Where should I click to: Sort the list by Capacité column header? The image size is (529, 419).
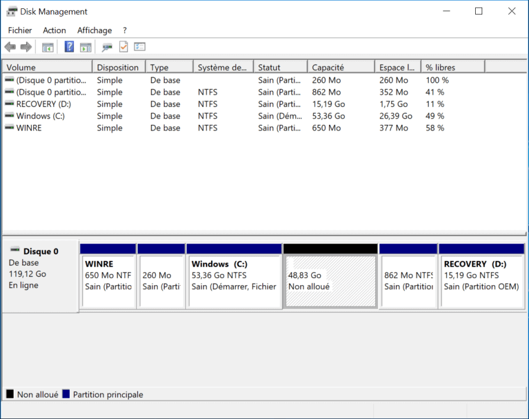click(x=340, y=67)
